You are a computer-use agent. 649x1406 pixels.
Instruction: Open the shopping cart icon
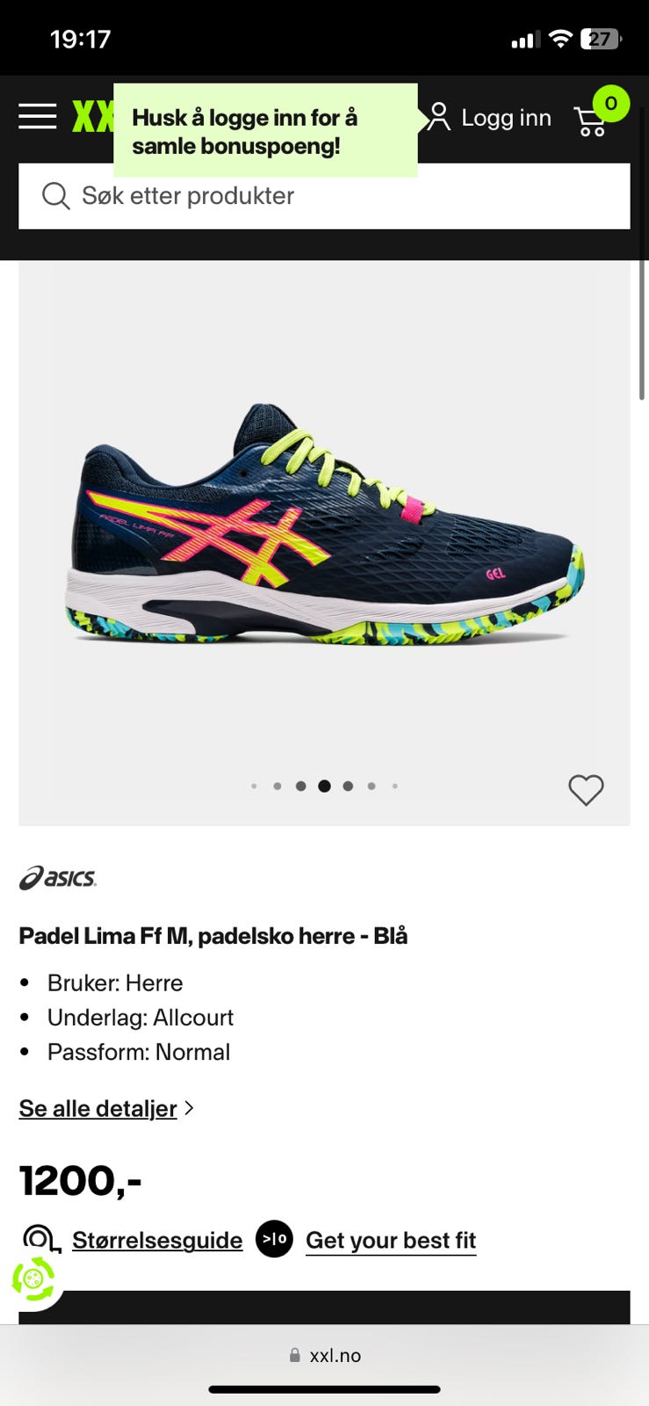591,121
